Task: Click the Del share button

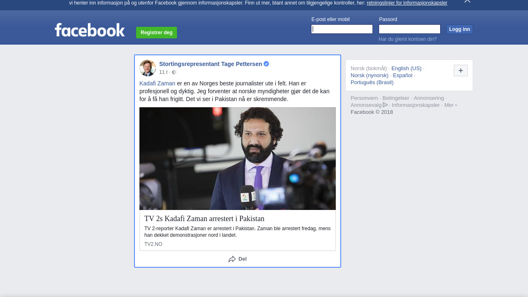Action: pos(238,259)
